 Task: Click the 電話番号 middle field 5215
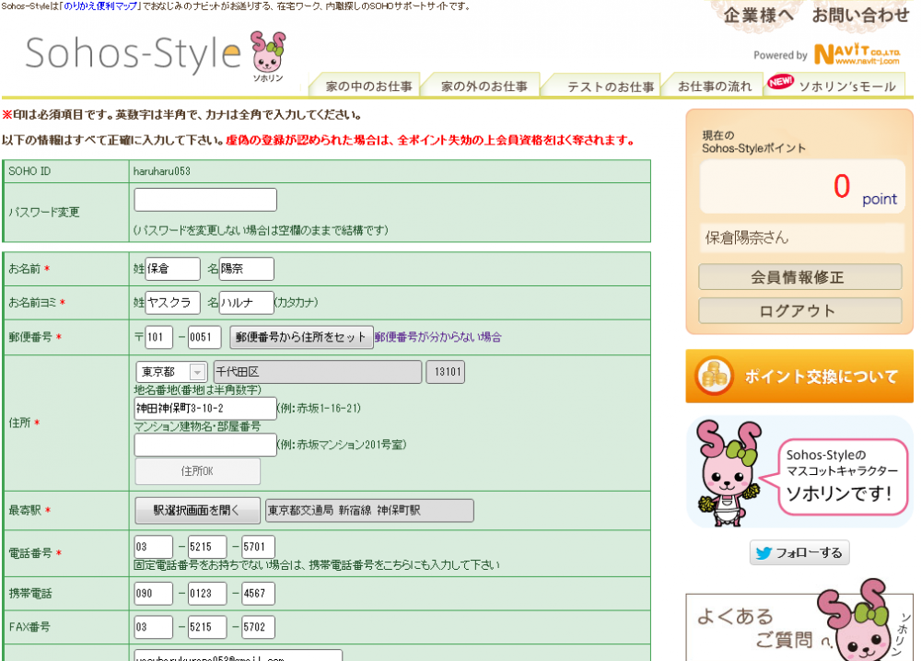207,547
